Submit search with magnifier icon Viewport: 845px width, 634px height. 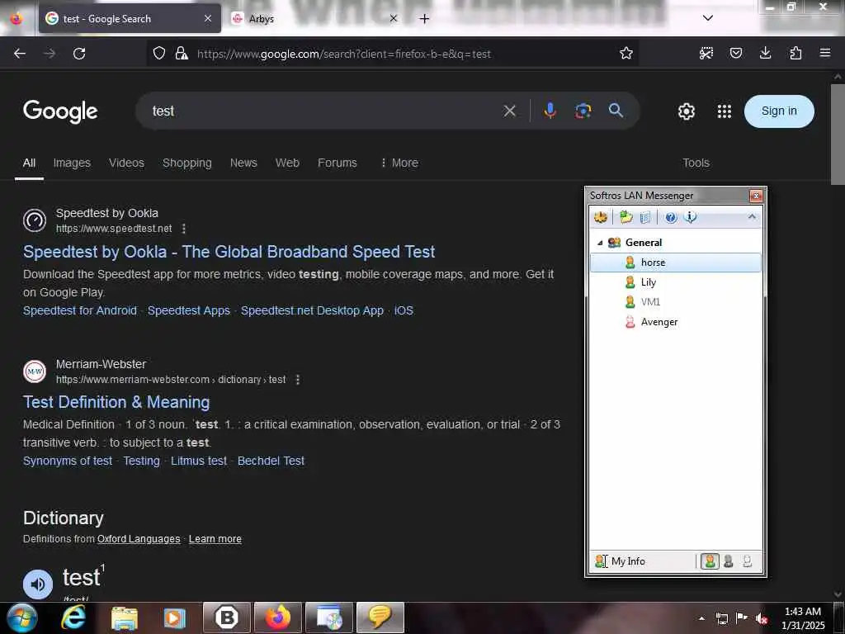click(616, 111)
